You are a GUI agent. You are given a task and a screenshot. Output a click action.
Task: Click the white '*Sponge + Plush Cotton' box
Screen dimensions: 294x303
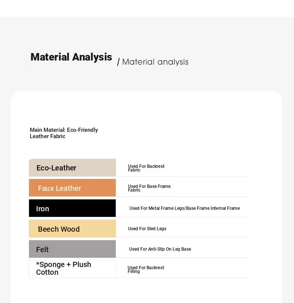click(72, 269)
